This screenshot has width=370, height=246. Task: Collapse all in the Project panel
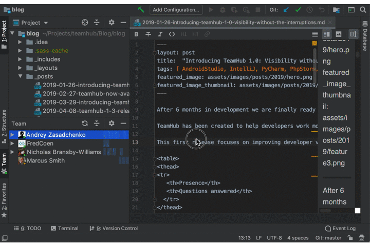(x=97, y=23)
